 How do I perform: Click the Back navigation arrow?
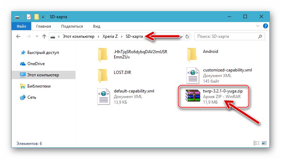coord(18,36)
